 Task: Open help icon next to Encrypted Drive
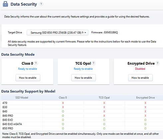pyautogui.click(x=157, y=63)
